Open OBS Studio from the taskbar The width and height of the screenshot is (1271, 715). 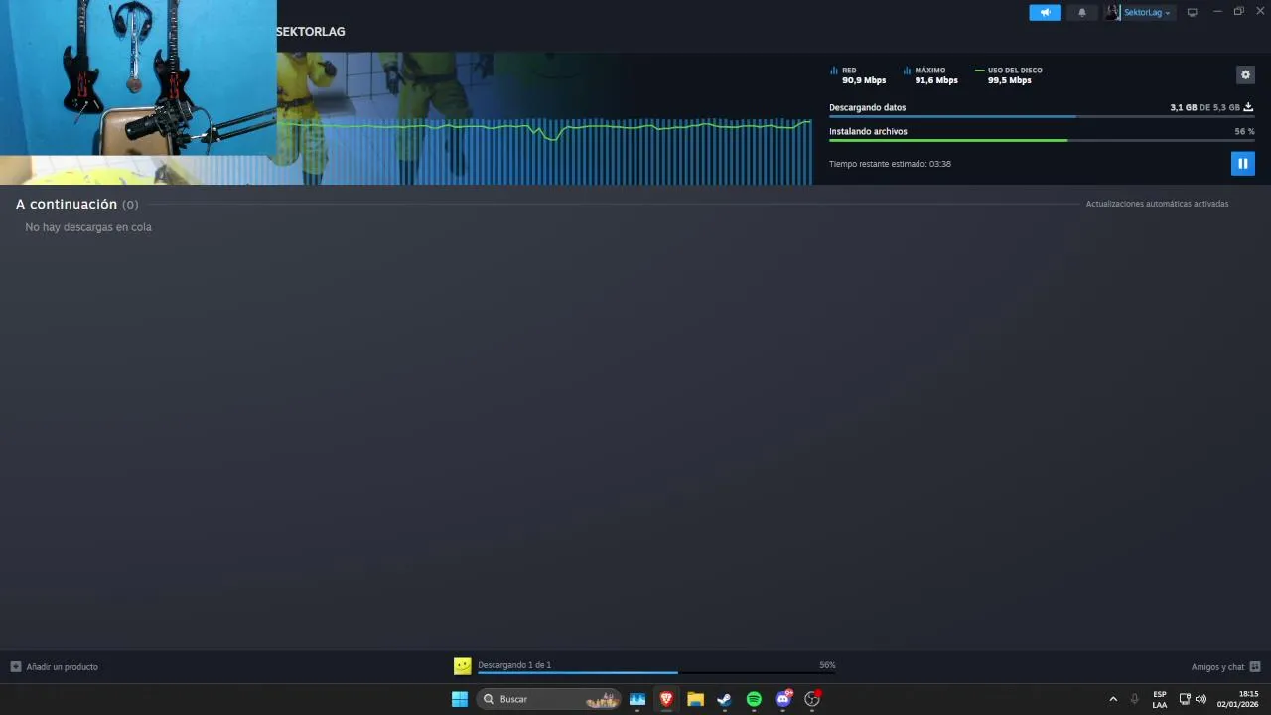[x=812, y=699]
